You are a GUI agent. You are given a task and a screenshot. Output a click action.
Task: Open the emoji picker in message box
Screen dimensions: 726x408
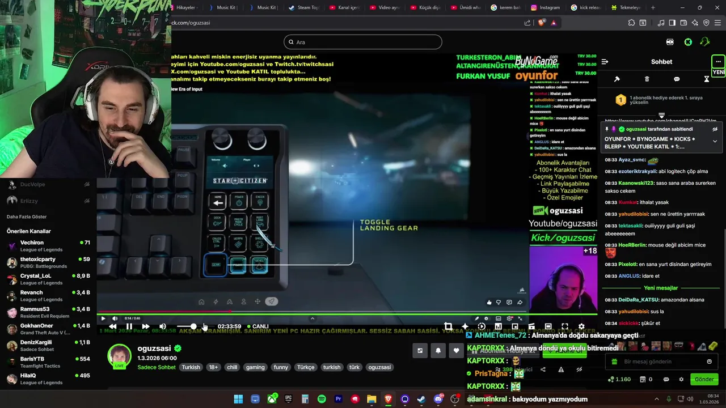709,362
